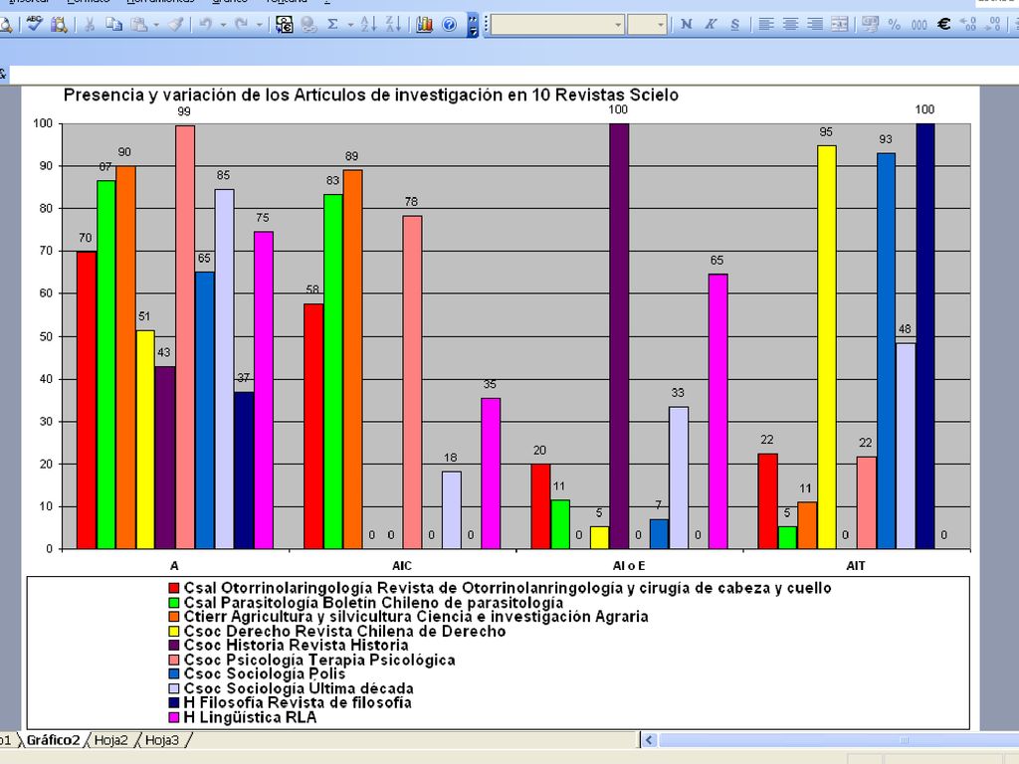Viewport: 1019px width, 764px height.
Task: Select category axis label 'AIT'
Action: 855,566
